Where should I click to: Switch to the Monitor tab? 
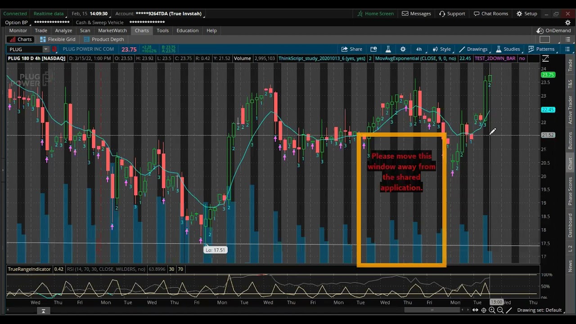18,31
